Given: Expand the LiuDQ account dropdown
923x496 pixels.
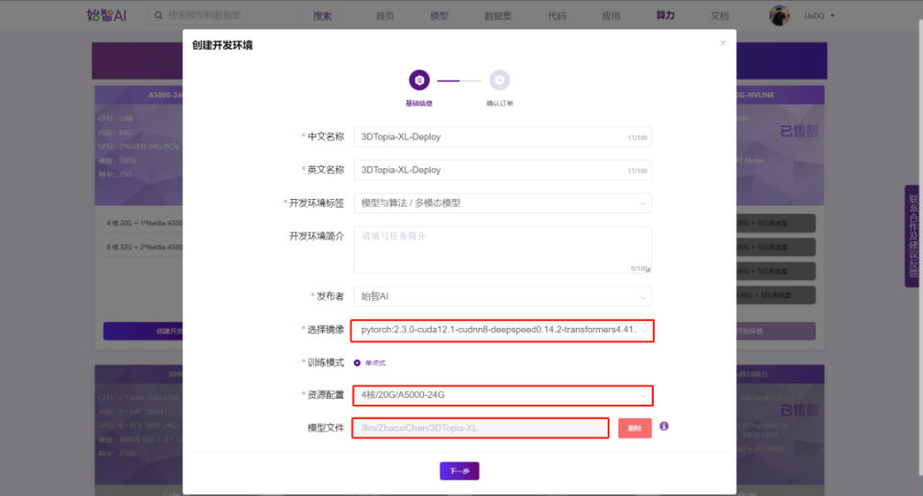Looking at the screenshot, I should 819,16.
